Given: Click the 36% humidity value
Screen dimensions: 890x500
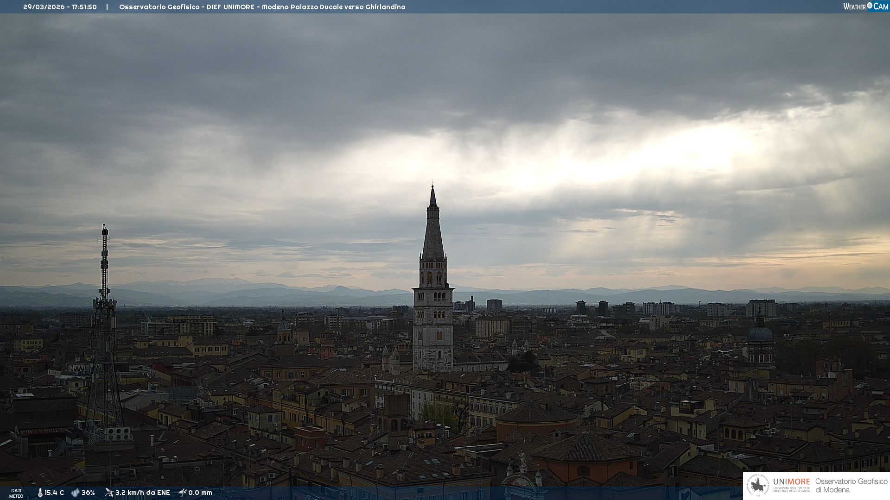Looking at the screenshot, I should 88,493.
